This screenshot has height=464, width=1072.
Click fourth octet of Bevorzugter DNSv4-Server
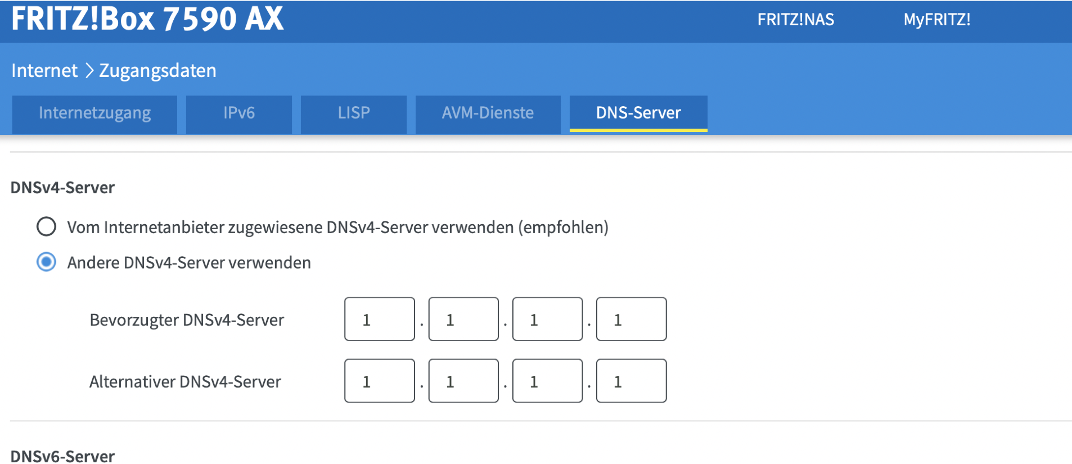click(631, 319)
